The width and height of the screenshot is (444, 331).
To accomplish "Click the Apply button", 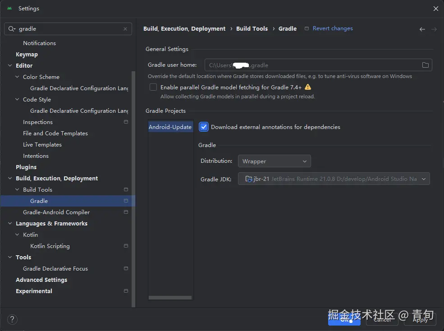I will tap(420, 320).
